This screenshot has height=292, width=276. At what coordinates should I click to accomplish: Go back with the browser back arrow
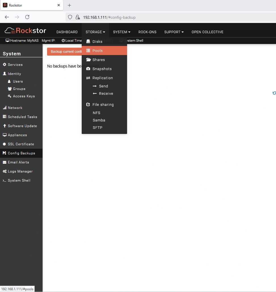pyautogui.click(x=7, y=17)
